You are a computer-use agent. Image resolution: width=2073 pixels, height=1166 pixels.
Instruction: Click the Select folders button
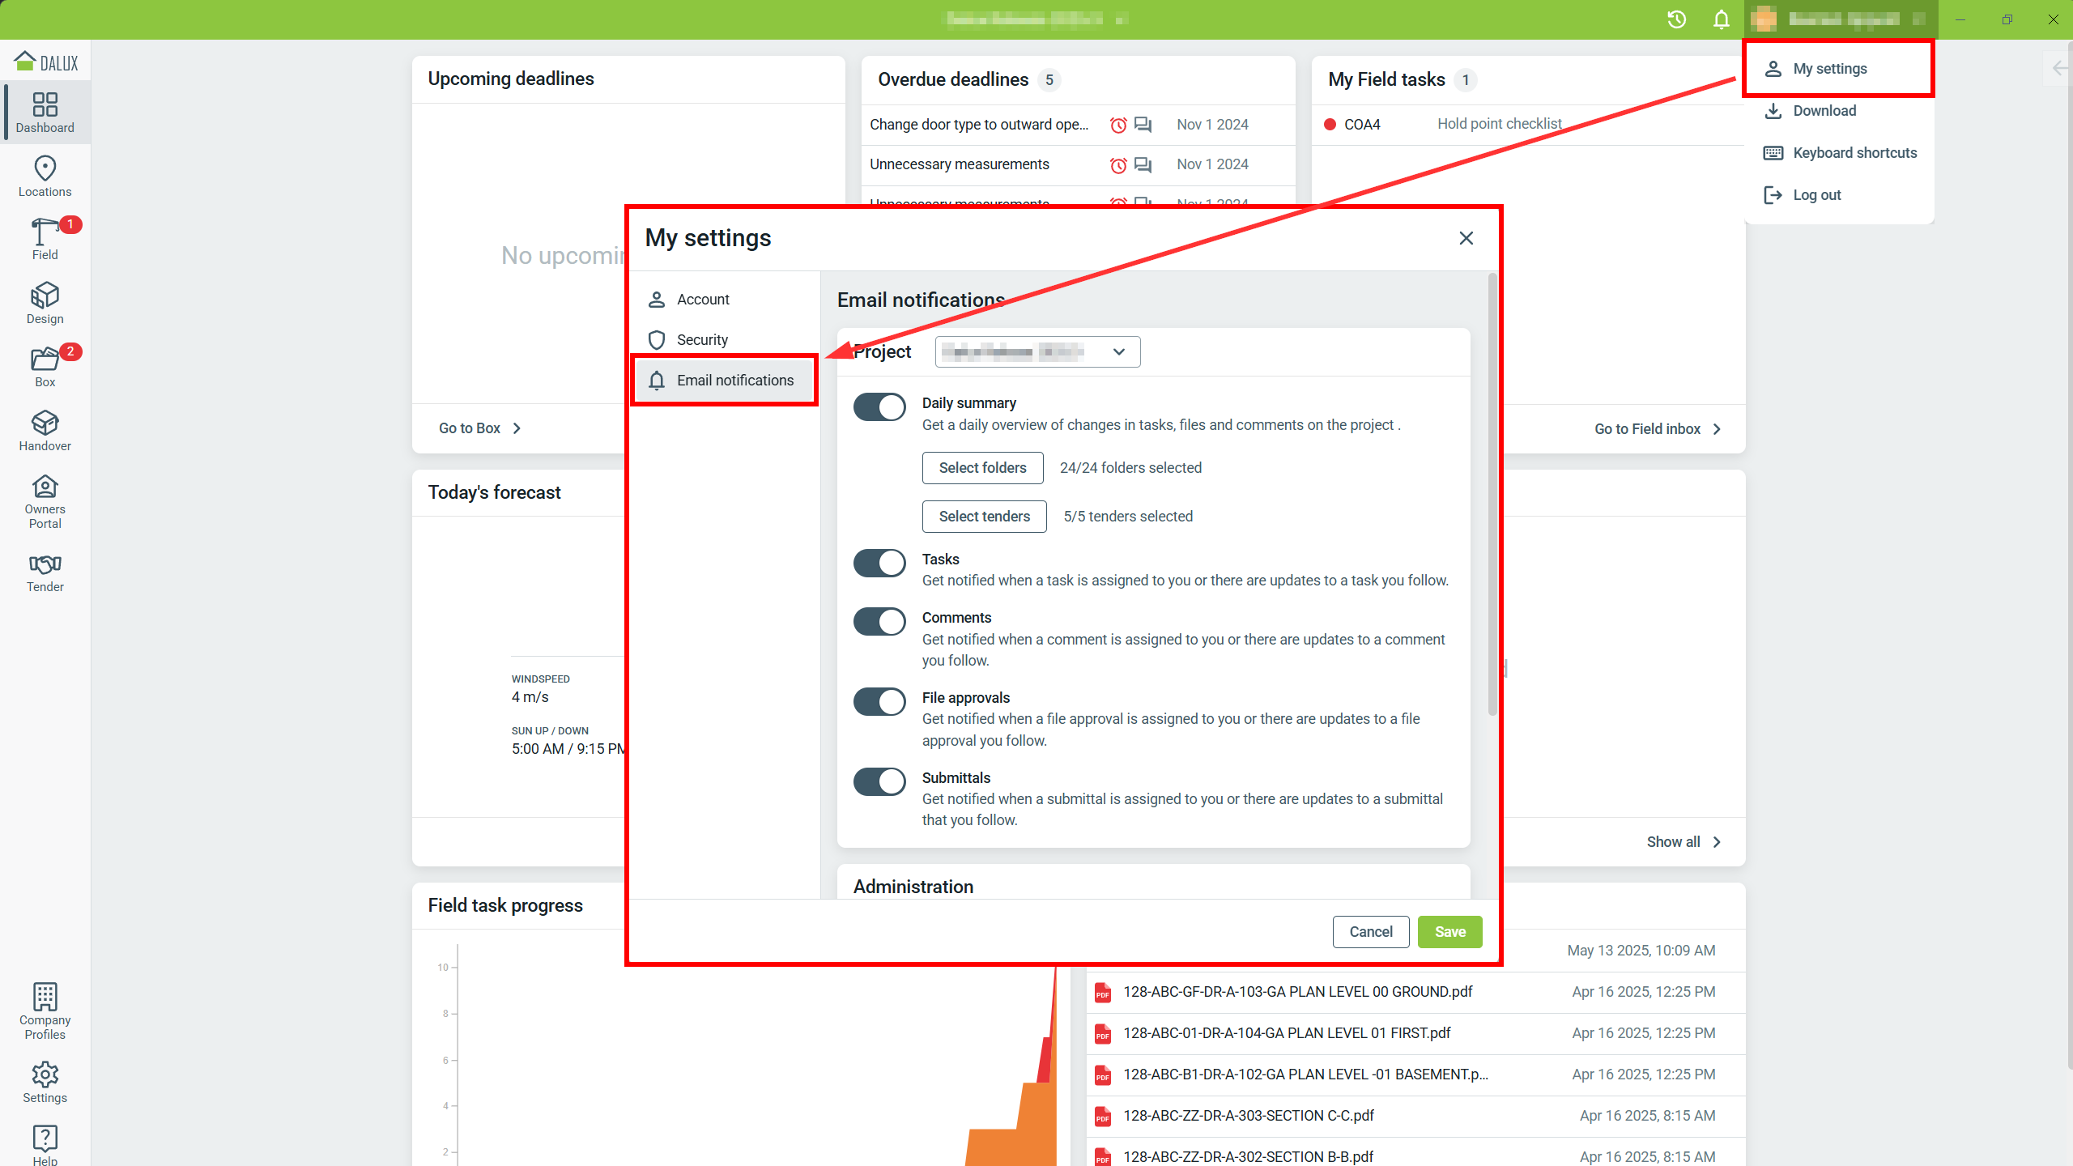point(982,468)
